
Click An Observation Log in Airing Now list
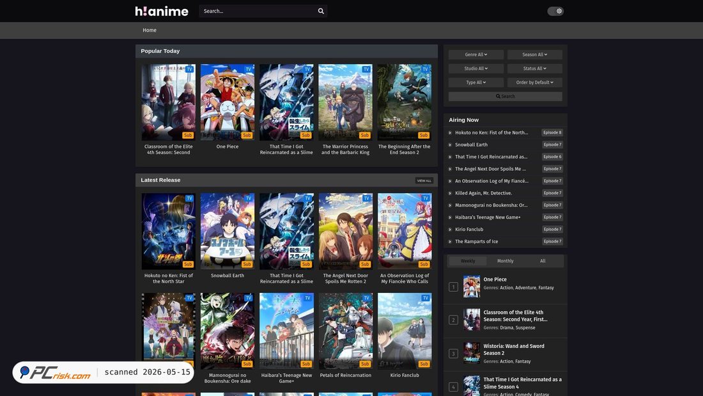(x=492, y=181)
